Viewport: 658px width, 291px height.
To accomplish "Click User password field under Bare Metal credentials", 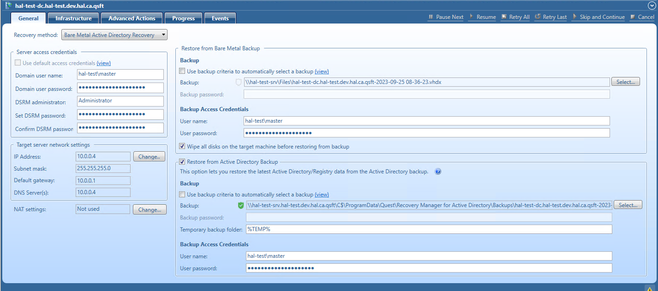I will [427, 133].
